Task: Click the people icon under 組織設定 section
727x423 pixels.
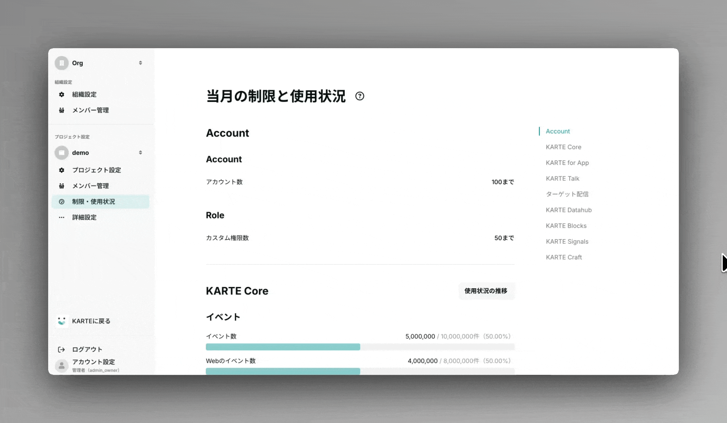Action: [x=61, y=110]
